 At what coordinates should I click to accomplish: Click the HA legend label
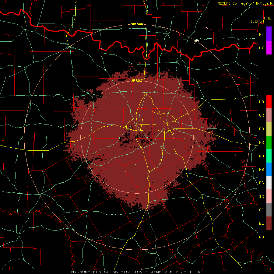pyautogui.click(x=261, y=102)
